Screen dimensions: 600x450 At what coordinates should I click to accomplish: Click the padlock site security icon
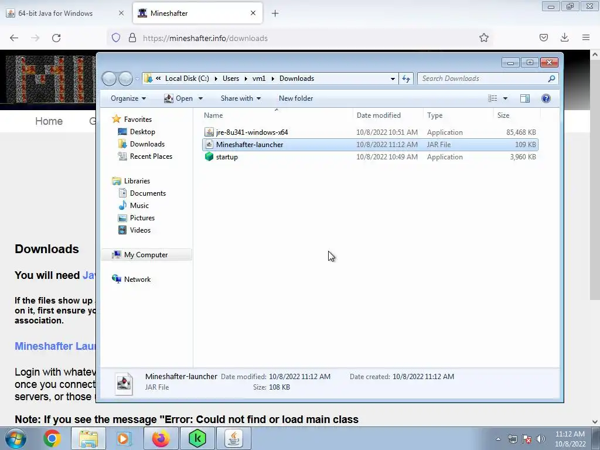[132, 37]
